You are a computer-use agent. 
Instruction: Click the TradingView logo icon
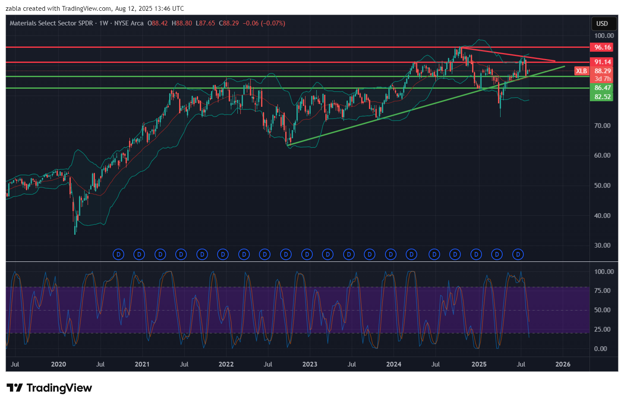point(15,388)
